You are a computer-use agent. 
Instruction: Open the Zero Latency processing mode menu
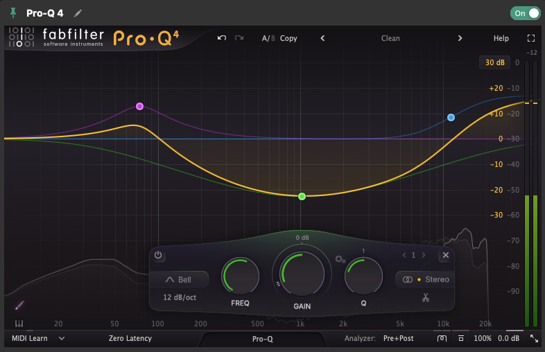[130, 338]
